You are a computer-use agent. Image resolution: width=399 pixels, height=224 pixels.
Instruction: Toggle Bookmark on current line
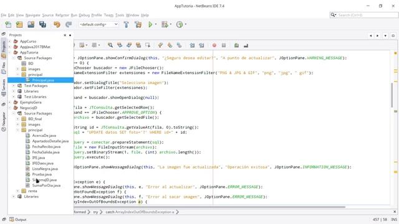point(179,45)
